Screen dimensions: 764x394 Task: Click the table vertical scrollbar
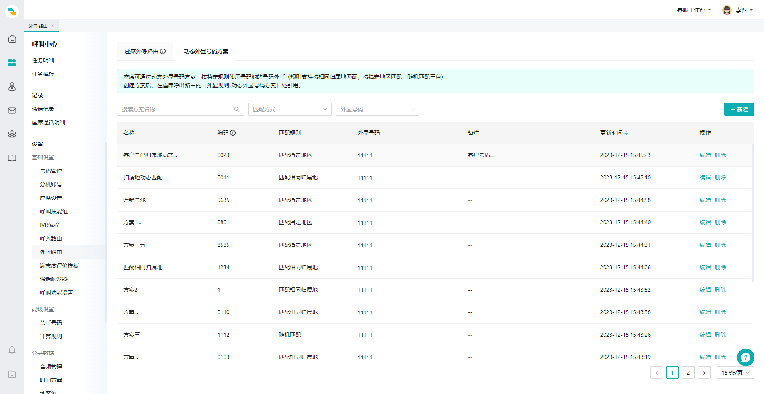753,213
